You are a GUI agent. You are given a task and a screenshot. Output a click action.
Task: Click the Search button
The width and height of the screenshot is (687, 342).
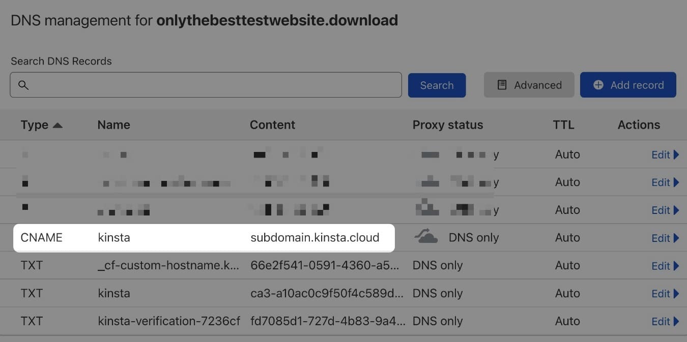(437, 85)
